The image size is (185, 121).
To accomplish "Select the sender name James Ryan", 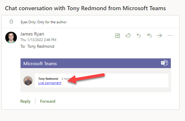I will tap(32, 34).
